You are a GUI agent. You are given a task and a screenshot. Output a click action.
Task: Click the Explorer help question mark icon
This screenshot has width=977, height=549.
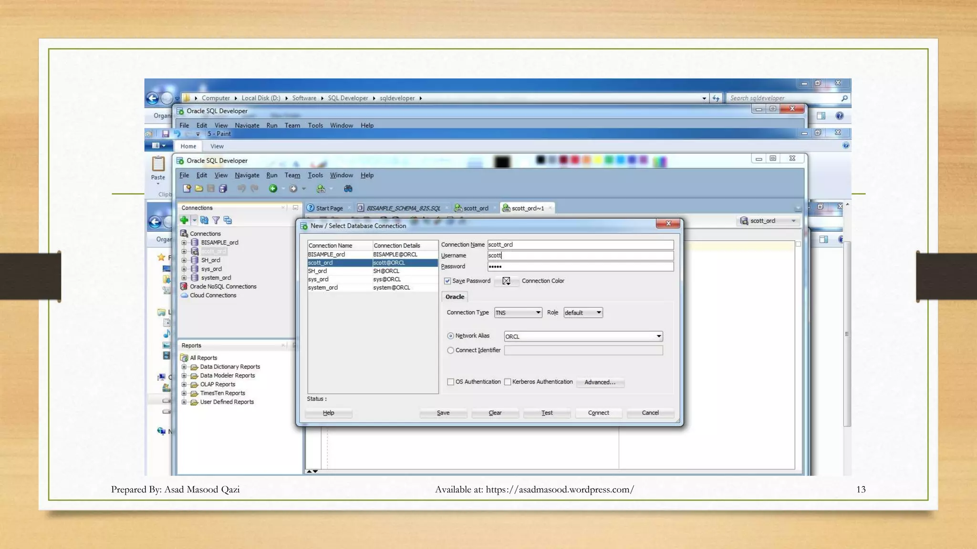(840, 116)
